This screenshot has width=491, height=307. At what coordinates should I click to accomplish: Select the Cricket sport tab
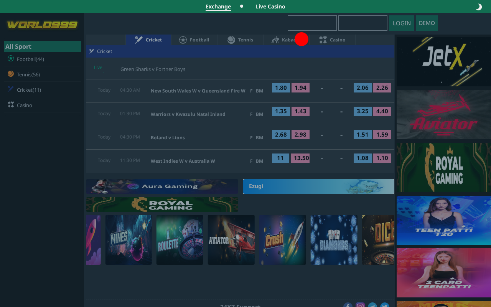point(148,40)
